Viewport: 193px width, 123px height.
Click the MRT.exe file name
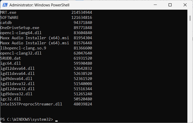(x=8, y=12)
